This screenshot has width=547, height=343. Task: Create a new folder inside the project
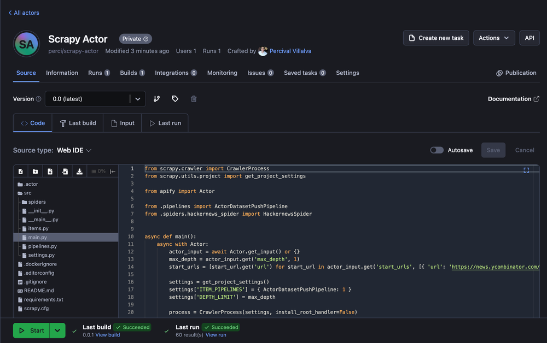point(35,171)
